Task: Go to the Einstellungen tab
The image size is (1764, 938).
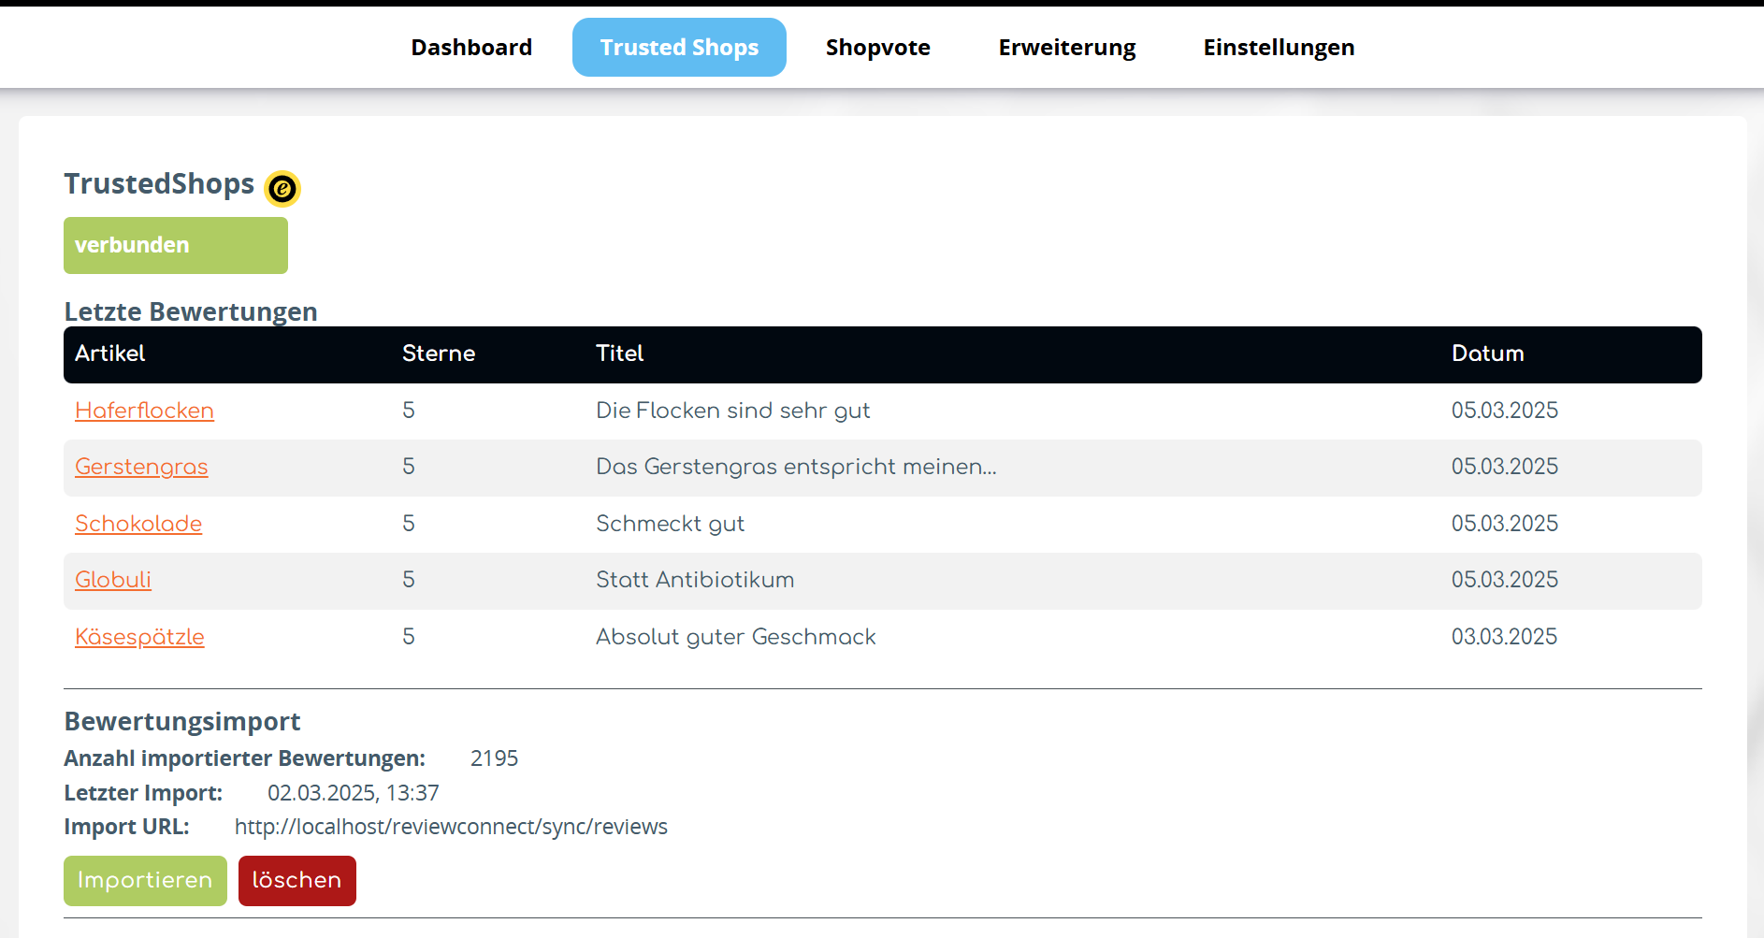Action: (1279, 48)
